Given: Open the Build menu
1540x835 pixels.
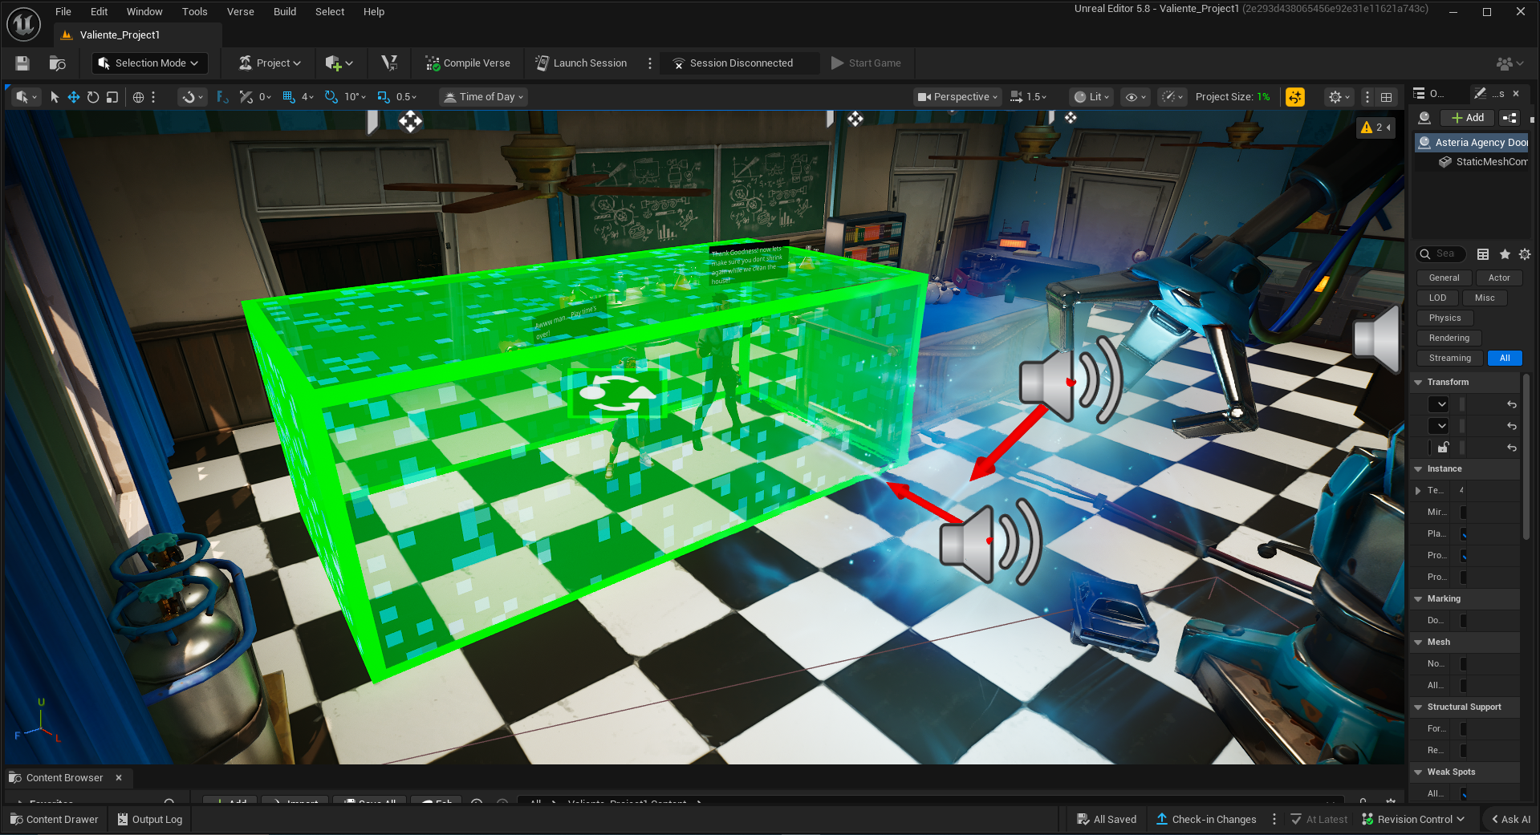Looking at the screenshot, I should pyautogui.click(x=285, y=12).
